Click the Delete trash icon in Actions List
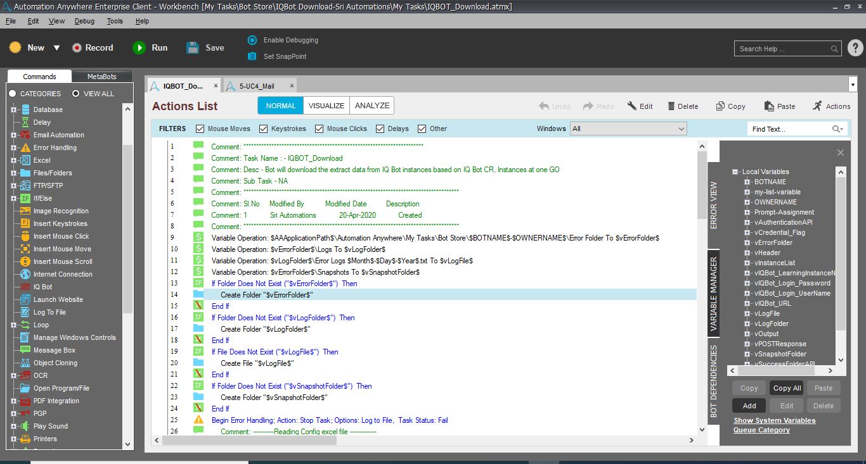Screen dimensions: 866x464 coord(671,106)
